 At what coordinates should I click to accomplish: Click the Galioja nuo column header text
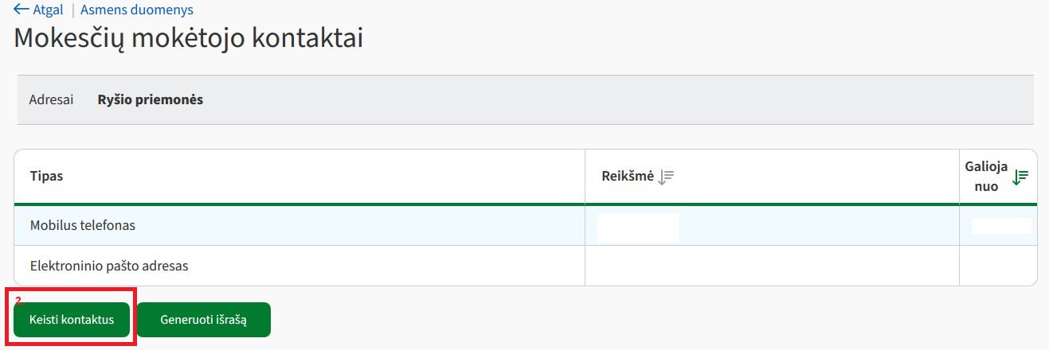pyautogui.click(x=986, y=177)
